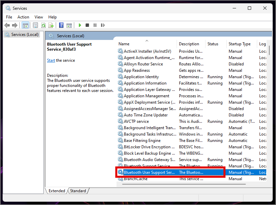Switch to the Extended tab
This screenshot has width=276, height=205.
[57, 191]
